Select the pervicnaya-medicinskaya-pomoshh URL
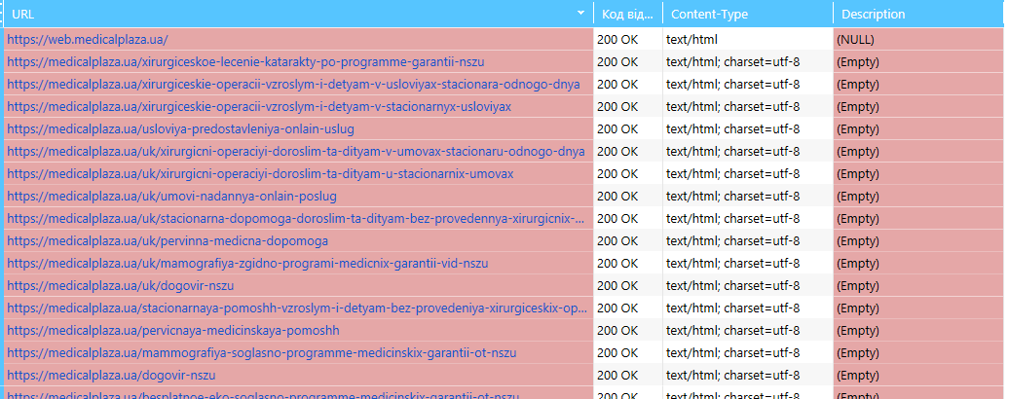This screenshot has width=1009, height=399. point(173,330)
